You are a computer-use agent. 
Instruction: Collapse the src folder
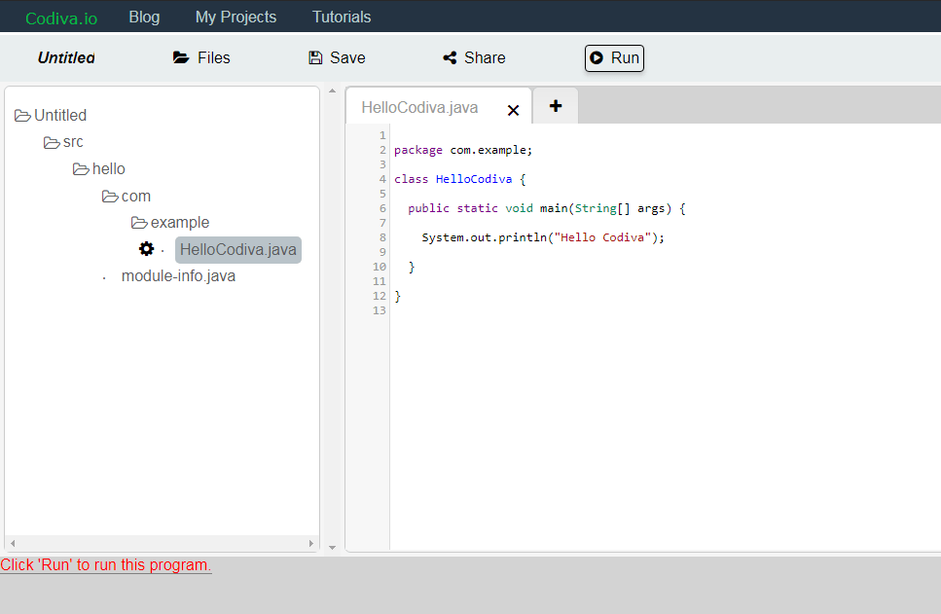(52, 142)
